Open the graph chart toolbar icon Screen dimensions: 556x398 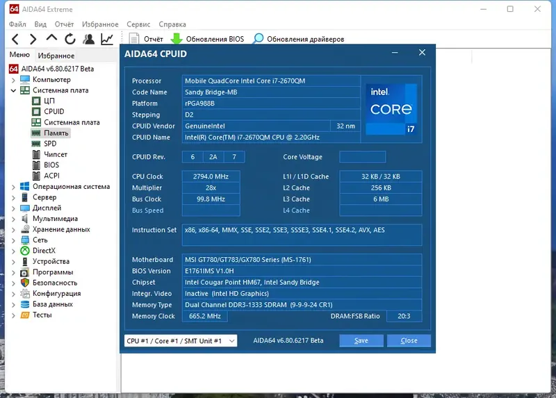[107, 39]
